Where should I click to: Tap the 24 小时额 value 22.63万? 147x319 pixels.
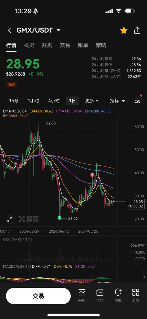click(135, 77)
